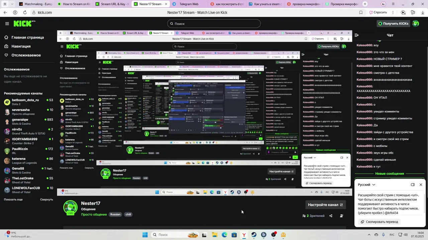428x240 pixels.
Task: Click Показать еще under recommended channels
Action: pos(13,199)
